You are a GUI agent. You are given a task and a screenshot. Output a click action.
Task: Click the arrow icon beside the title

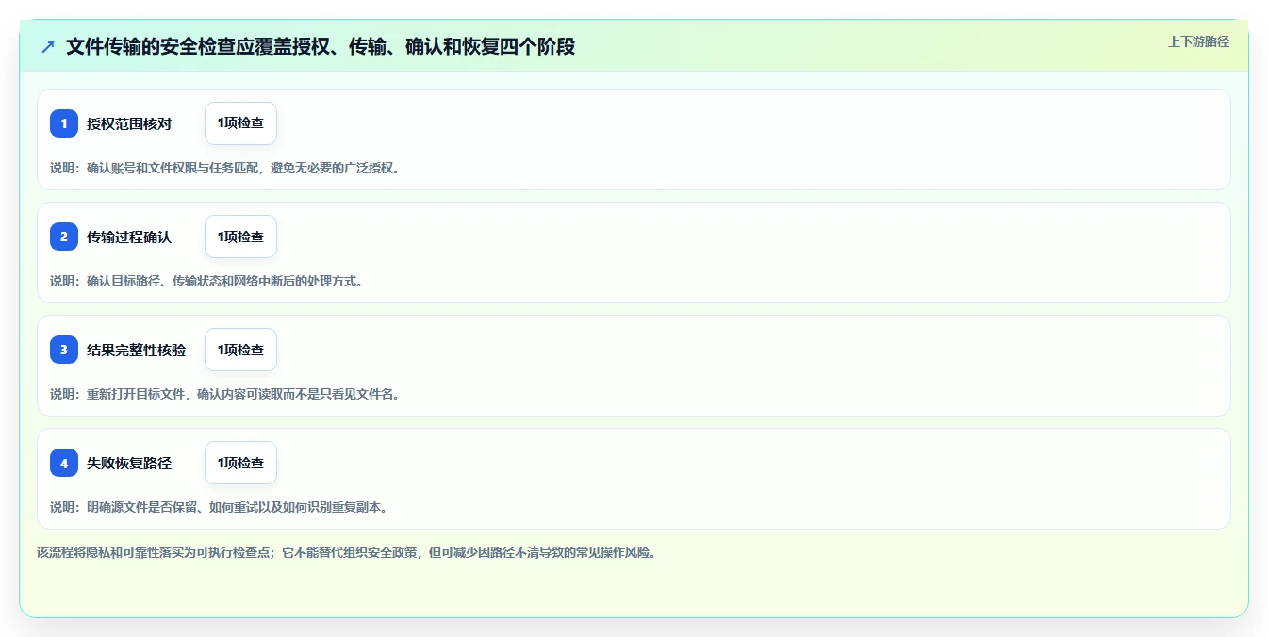[x=48, y=46]
